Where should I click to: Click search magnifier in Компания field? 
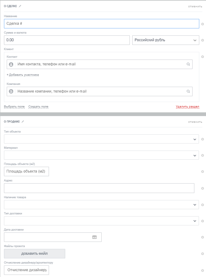pyautogui.click(x=188, y=91)
